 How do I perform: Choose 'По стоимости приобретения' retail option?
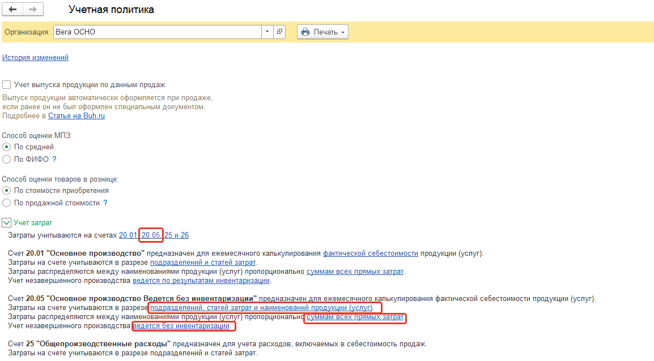pos(7,191)
